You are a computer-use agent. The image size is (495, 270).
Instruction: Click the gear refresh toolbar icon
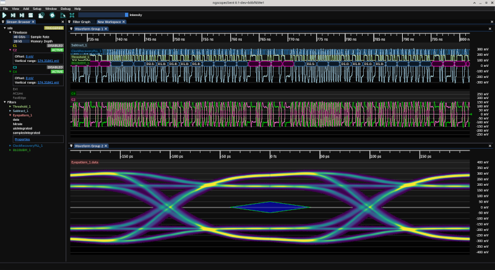52,15
